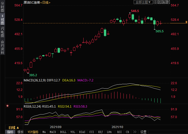The image size is (188, 134).
Task: Select the VIP指标 tab
Action: pos(33,132)
